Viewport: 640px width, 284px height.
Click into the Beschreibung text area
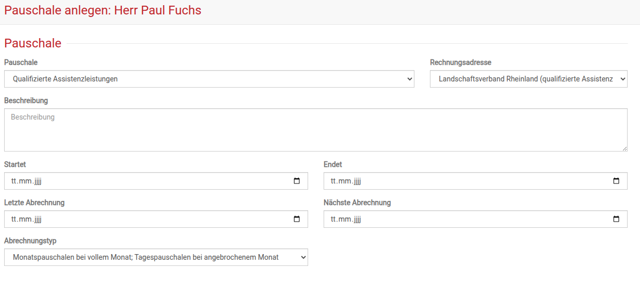[x=315, y=130]
